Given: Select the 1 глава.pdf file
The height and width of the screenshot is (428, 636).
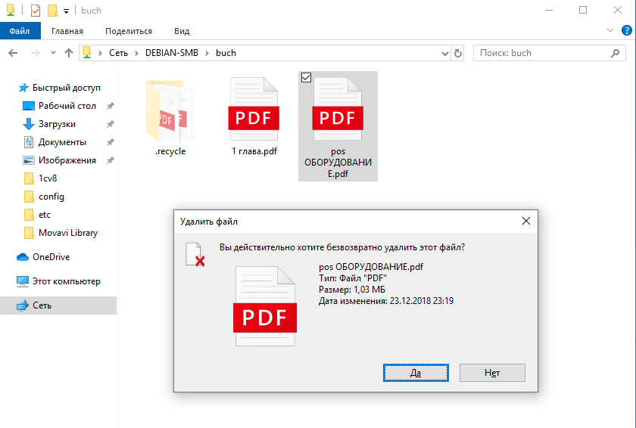Looking at the screenshot, I should (254, 116).
